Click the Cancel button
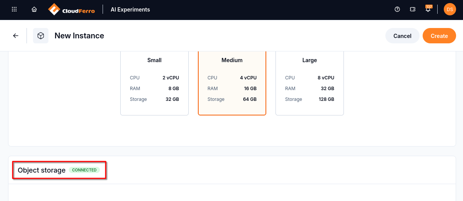Image resolution: width=463 pixels, height=201 pixels. tap(402, 36)
